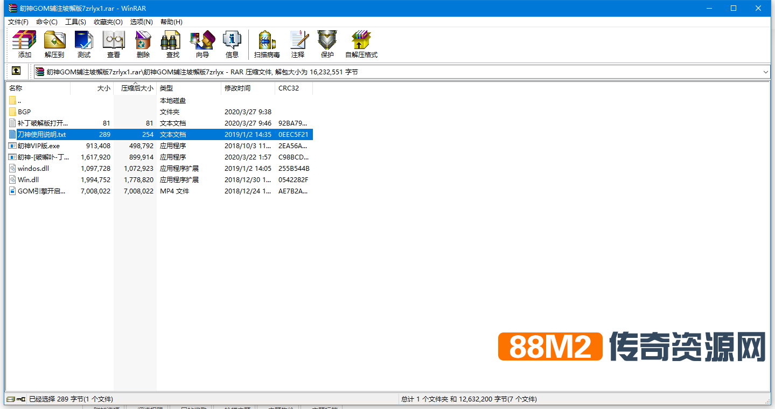Select the 刀神使用说明.txt file name
775x409 pixels.
[42, 134]
